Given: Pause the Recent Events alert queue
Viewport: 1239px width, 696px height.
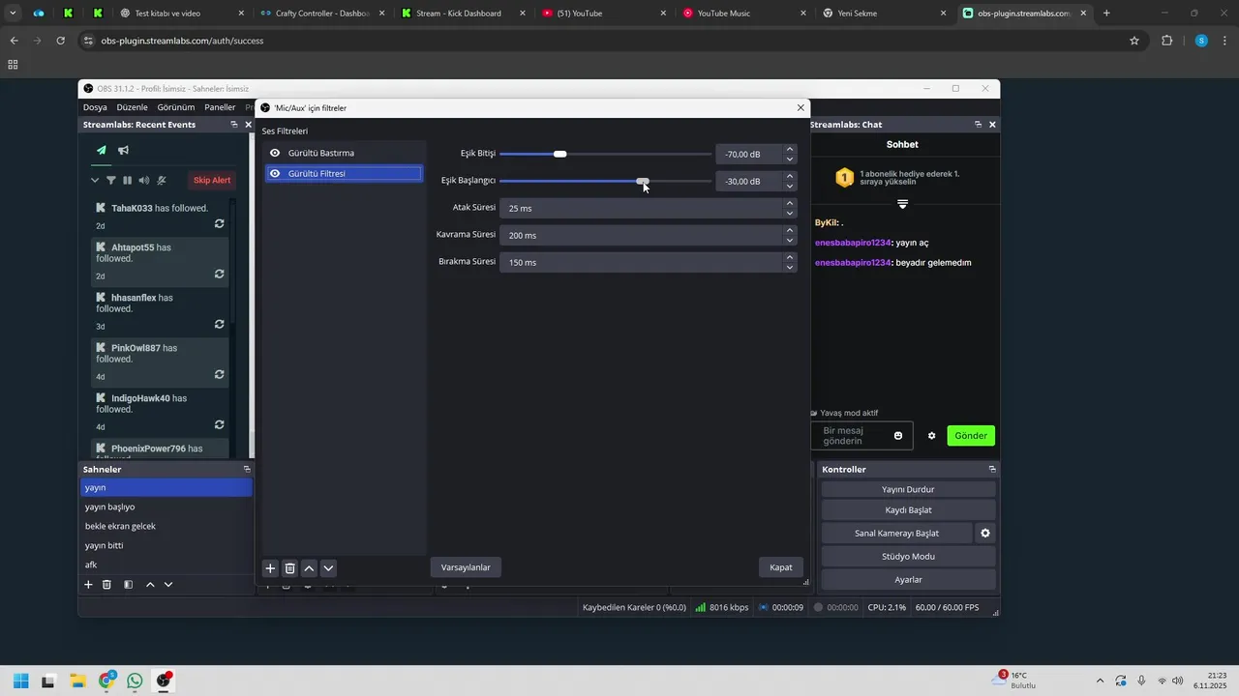Looking at the screenshot, I should tap(128, 181).
